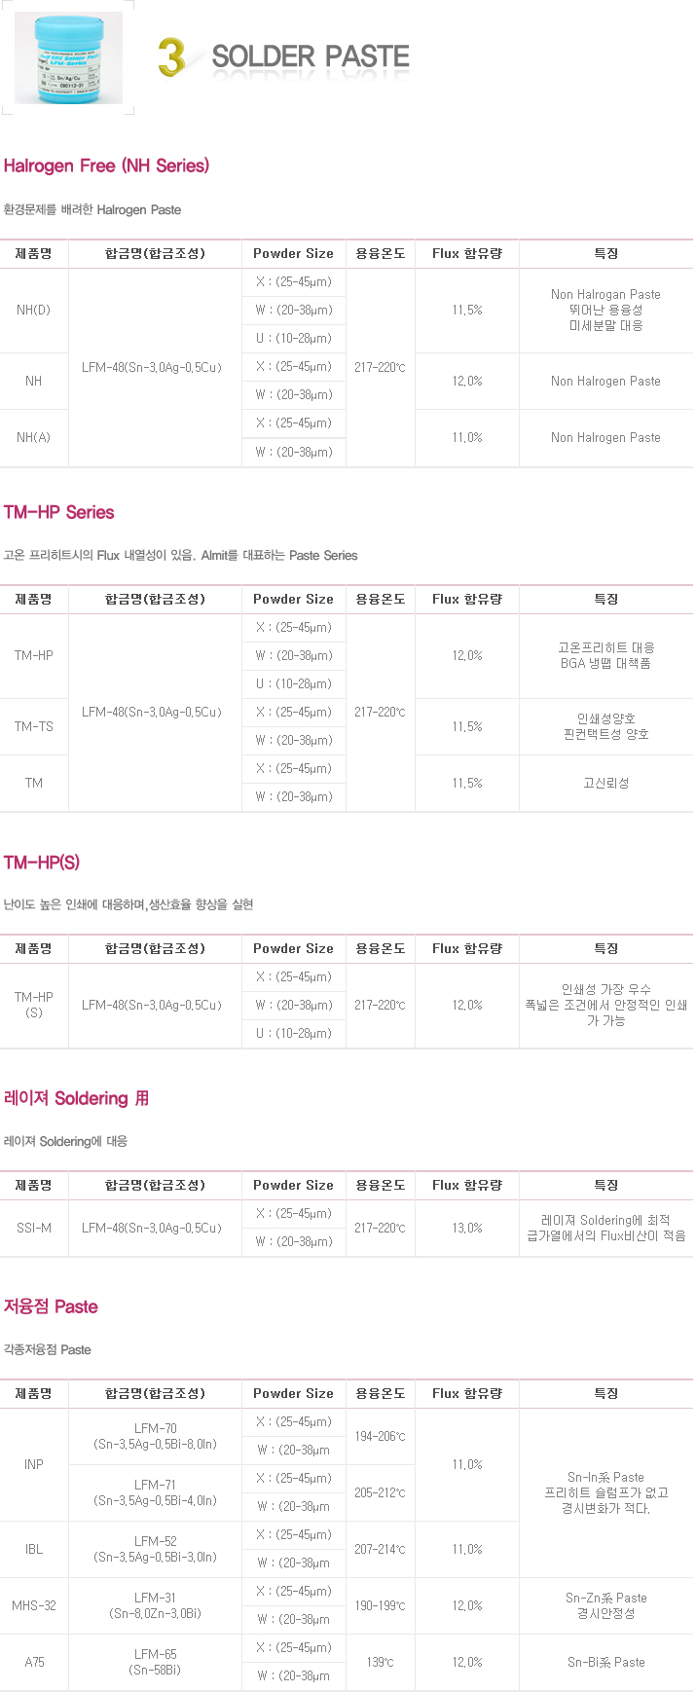The image size is (696, 1692).
Task: Click the TM-HP(S) section heading
Action: tap(42, 863)
